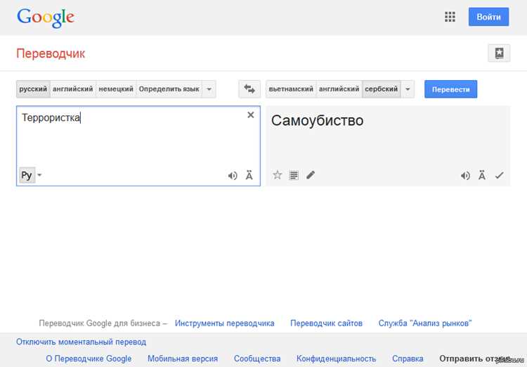
Task: Listen to source text pronunciation
Action: [233, 176]
